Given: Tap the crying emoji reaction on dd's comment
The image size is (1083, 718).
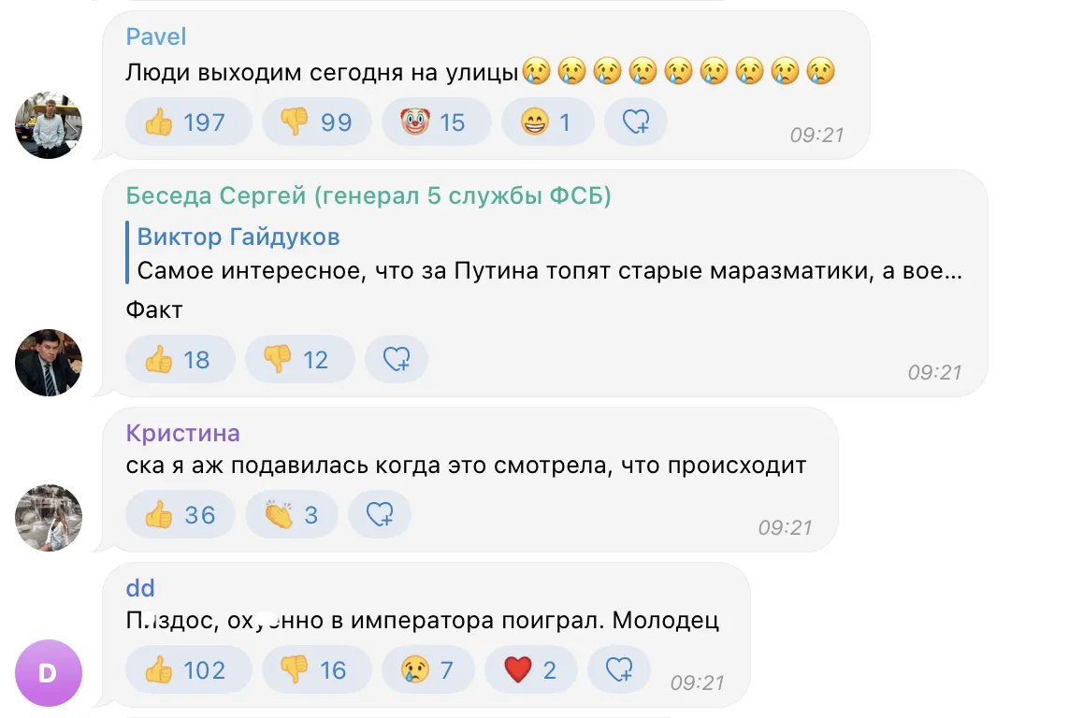Looking at the screenshot, I should click(x=427, y=669).
